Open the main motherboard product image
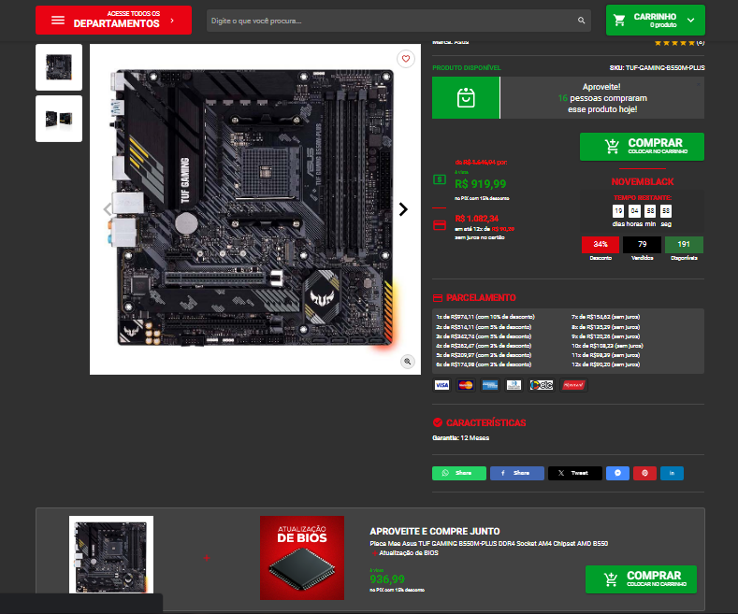This screenshot has height=614, width=738. 255,209
